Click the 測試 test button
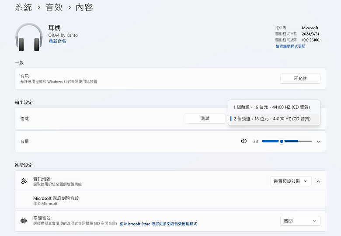This screenshot has height=236, width=341. [205, 118]
